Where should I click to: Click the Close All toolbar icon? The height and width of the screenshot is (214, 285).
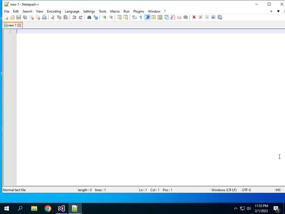pos(38,17)
